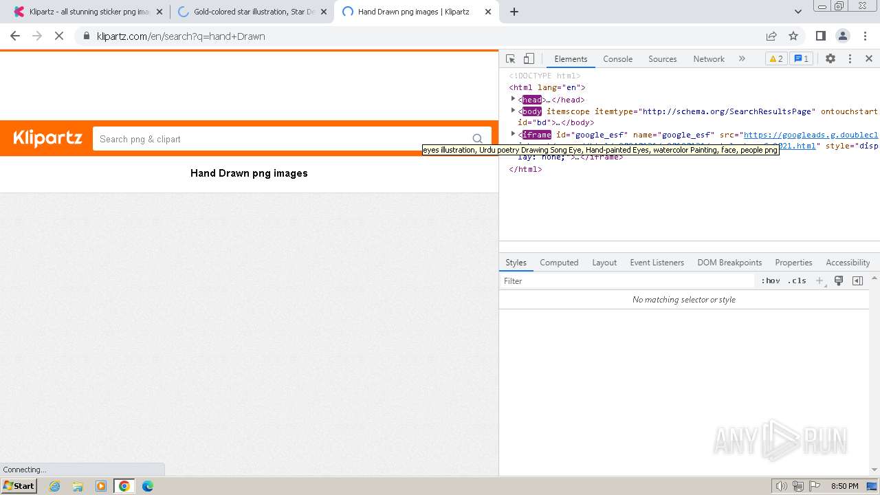The height and width of the screenshot is (495, 880).
Task: Toggle the .cls element classes button
Action: pos(797,280)
